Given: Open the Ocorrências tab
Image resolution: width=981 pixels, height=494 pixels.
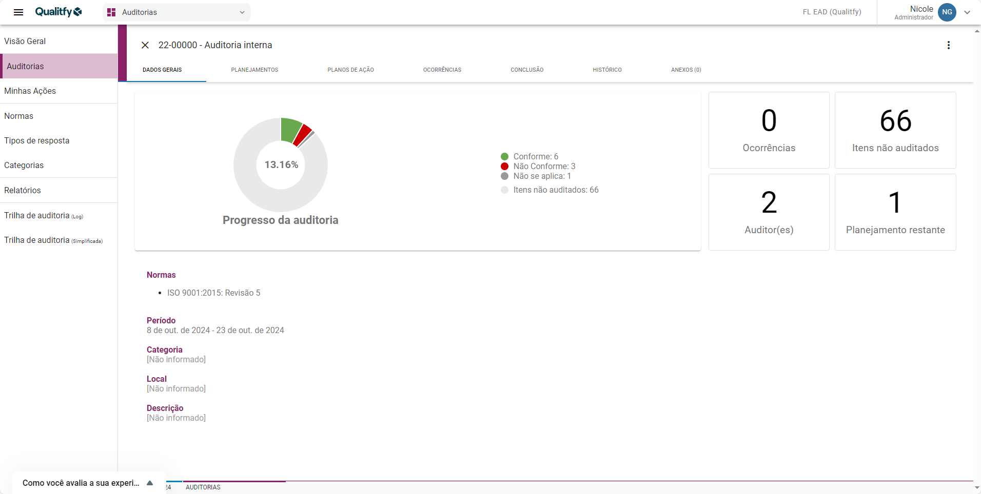Looking at the screenshot, I should (442, 70).
